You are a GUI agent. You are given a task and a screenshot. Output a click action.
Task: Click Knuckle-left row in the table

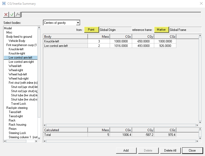point(65,41)
